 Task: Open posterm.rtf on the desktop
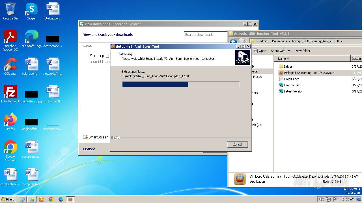(x=52, y=94)
